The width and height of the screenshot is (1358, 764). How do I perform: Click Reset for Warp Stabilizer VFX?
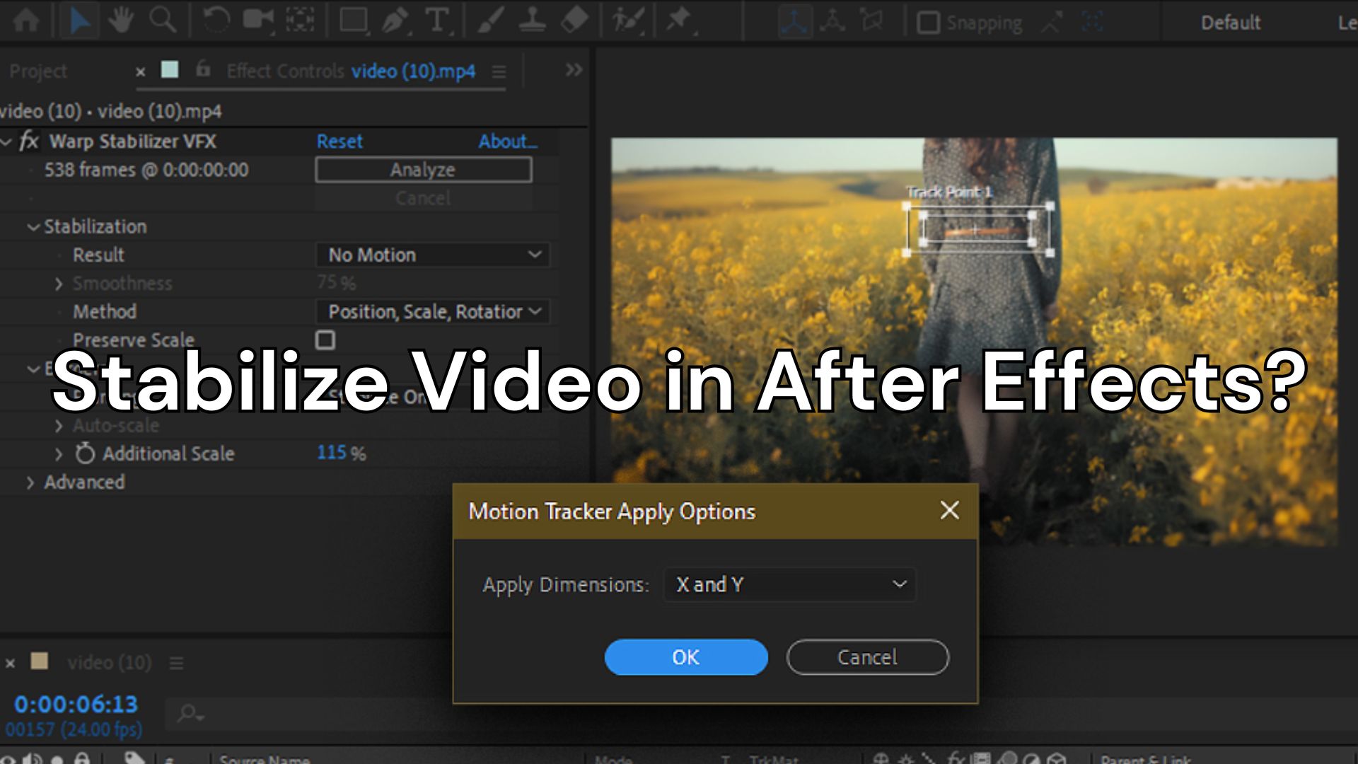click(339, 141)
